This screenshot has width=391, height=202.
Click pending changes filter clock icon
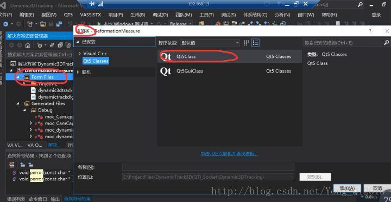pos(40,45)
